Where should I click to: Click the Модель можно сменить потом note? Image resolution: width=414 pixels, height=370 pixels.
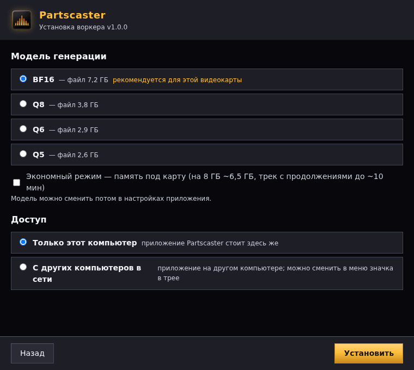pyautogui.click(x=111, y=199)
